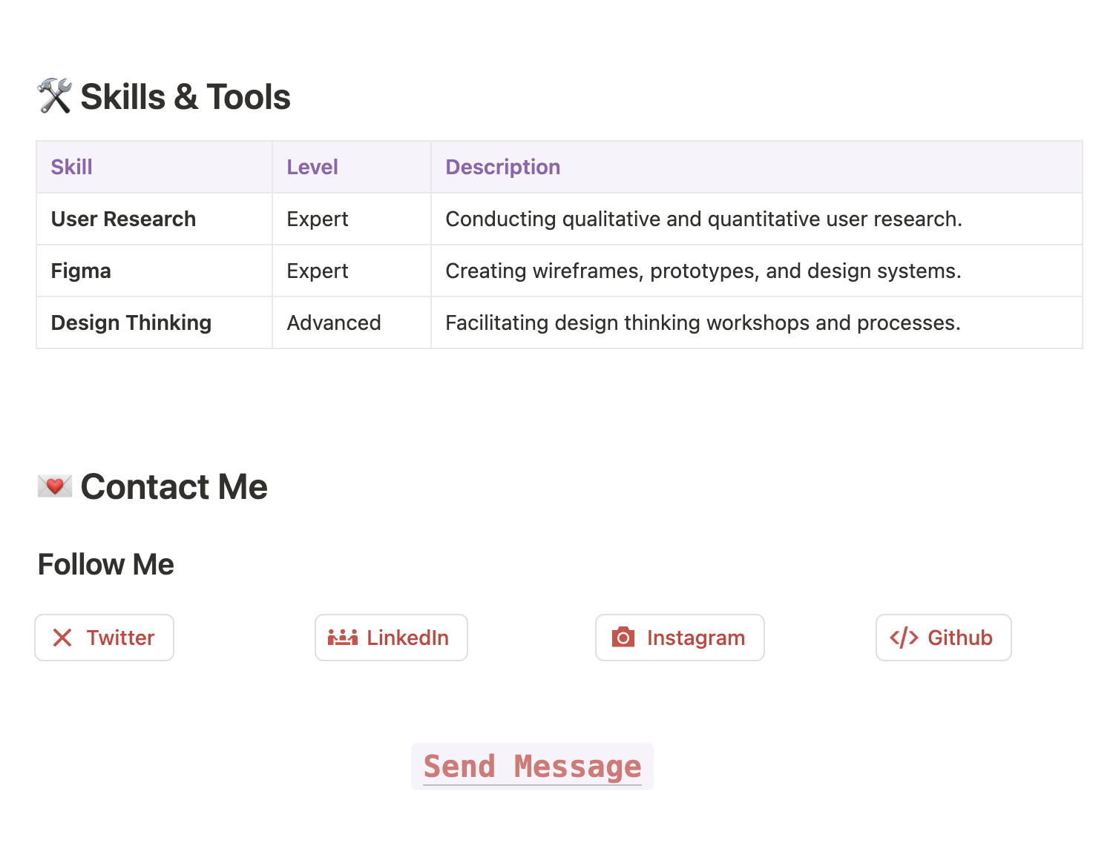Click the camera icon for Instagram
This screenshot has height=857, width=1113.
click(623, 638)
